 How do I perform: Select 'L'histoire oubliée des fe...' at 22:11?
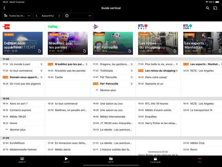coord(113,150)
